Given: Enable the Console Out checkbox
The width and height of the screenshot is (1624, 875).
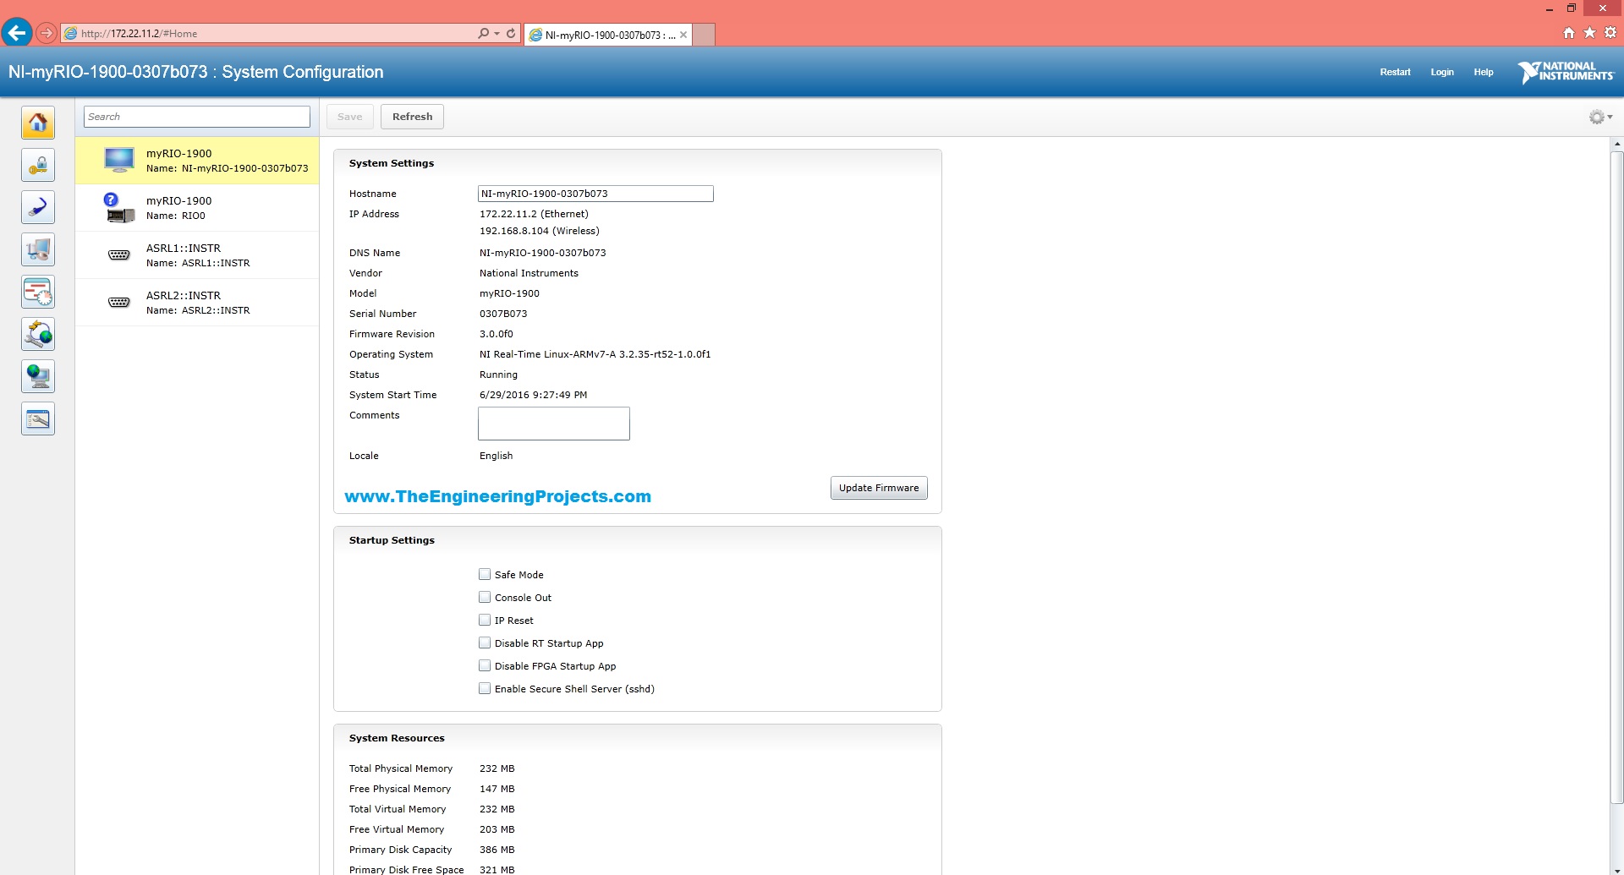Looking at the screenshot, I should tap(485, 598).
